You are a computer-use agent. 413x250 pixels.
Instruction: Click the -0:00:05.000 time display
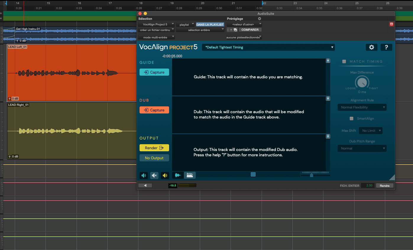click(x=172, y=56)
